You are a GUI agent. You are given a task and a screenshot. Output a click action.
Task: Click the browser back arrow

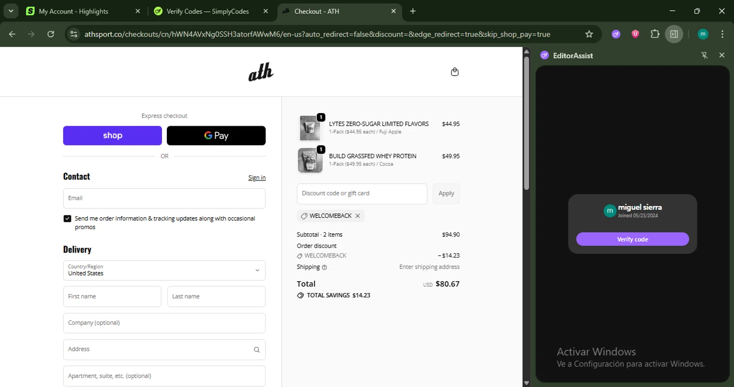pyautogui.click(x=12, y=34)
